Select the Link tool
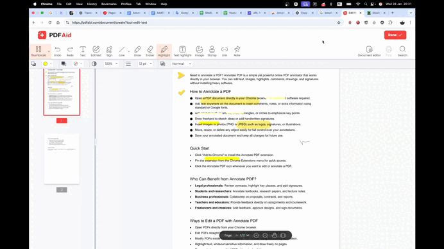The width and height of the screenshot is (444, 249). pyautogui.click(x=225, y=51)
